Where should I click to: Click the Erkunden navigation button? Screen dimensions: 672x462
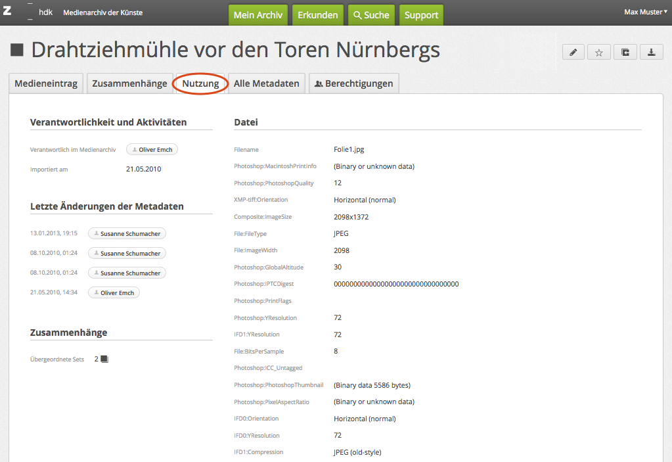pyautogui.click(x=318, y=15)
